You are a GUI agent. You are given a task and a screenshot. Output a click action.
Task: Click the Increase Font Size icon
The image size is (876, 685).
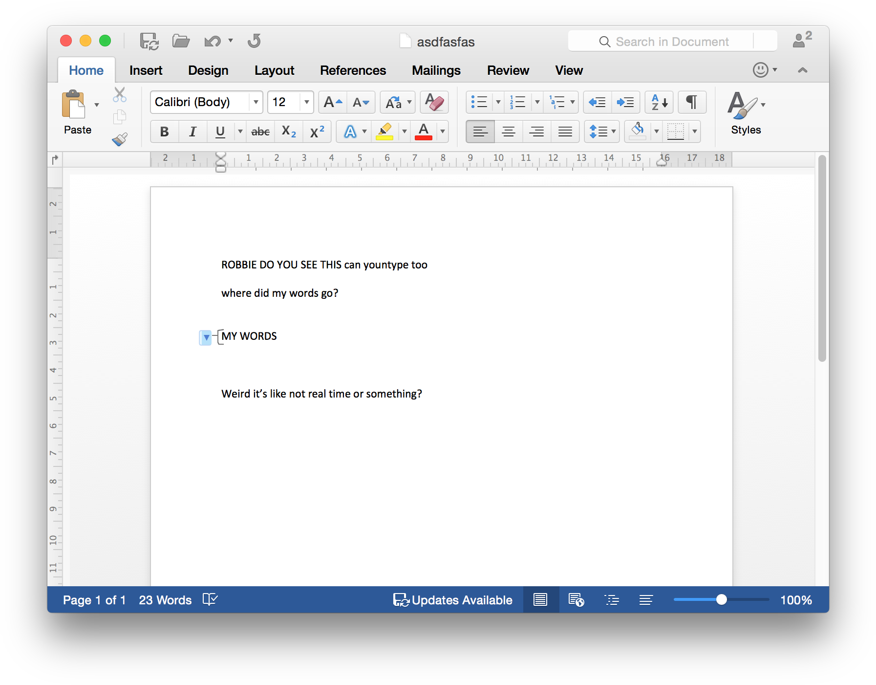pos(333,103)
